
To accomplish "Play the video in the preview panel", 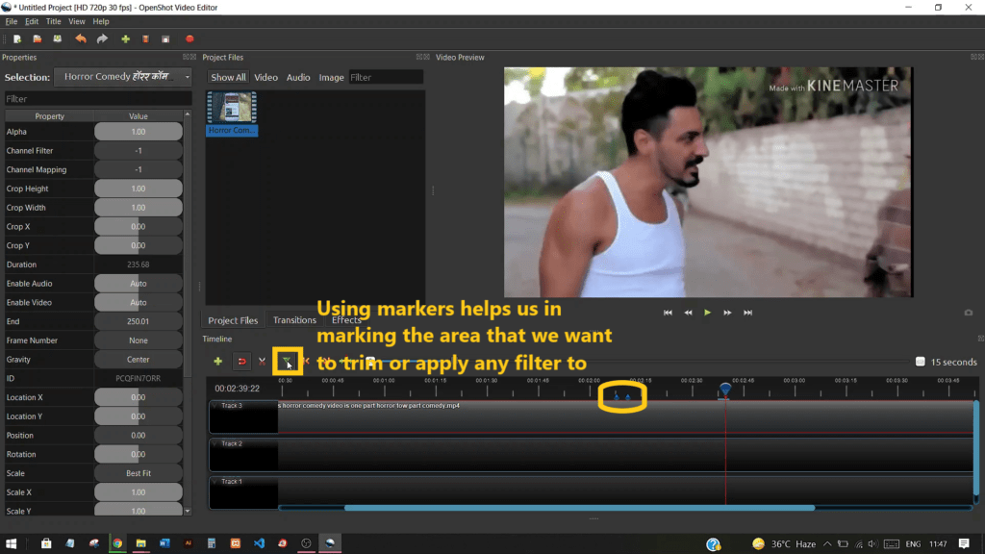I will pos(707,312).
